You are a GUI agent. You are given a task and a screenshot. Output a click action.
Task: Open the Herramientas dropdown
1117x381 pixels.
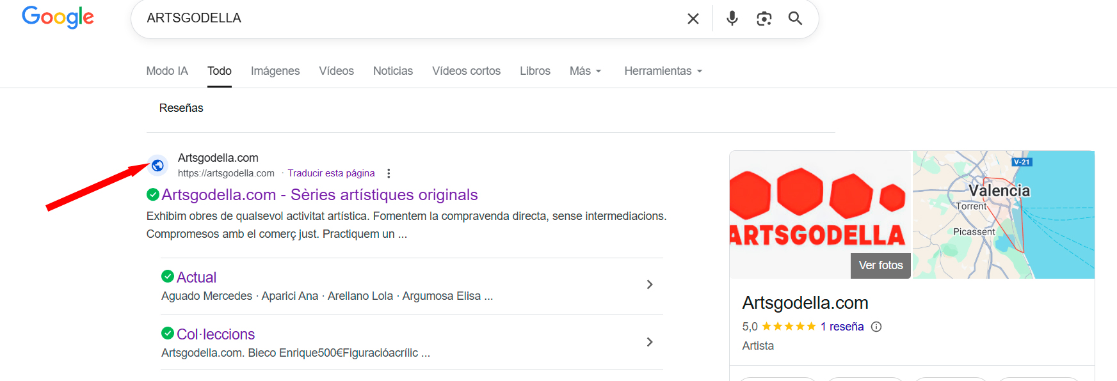click(663, 71)
